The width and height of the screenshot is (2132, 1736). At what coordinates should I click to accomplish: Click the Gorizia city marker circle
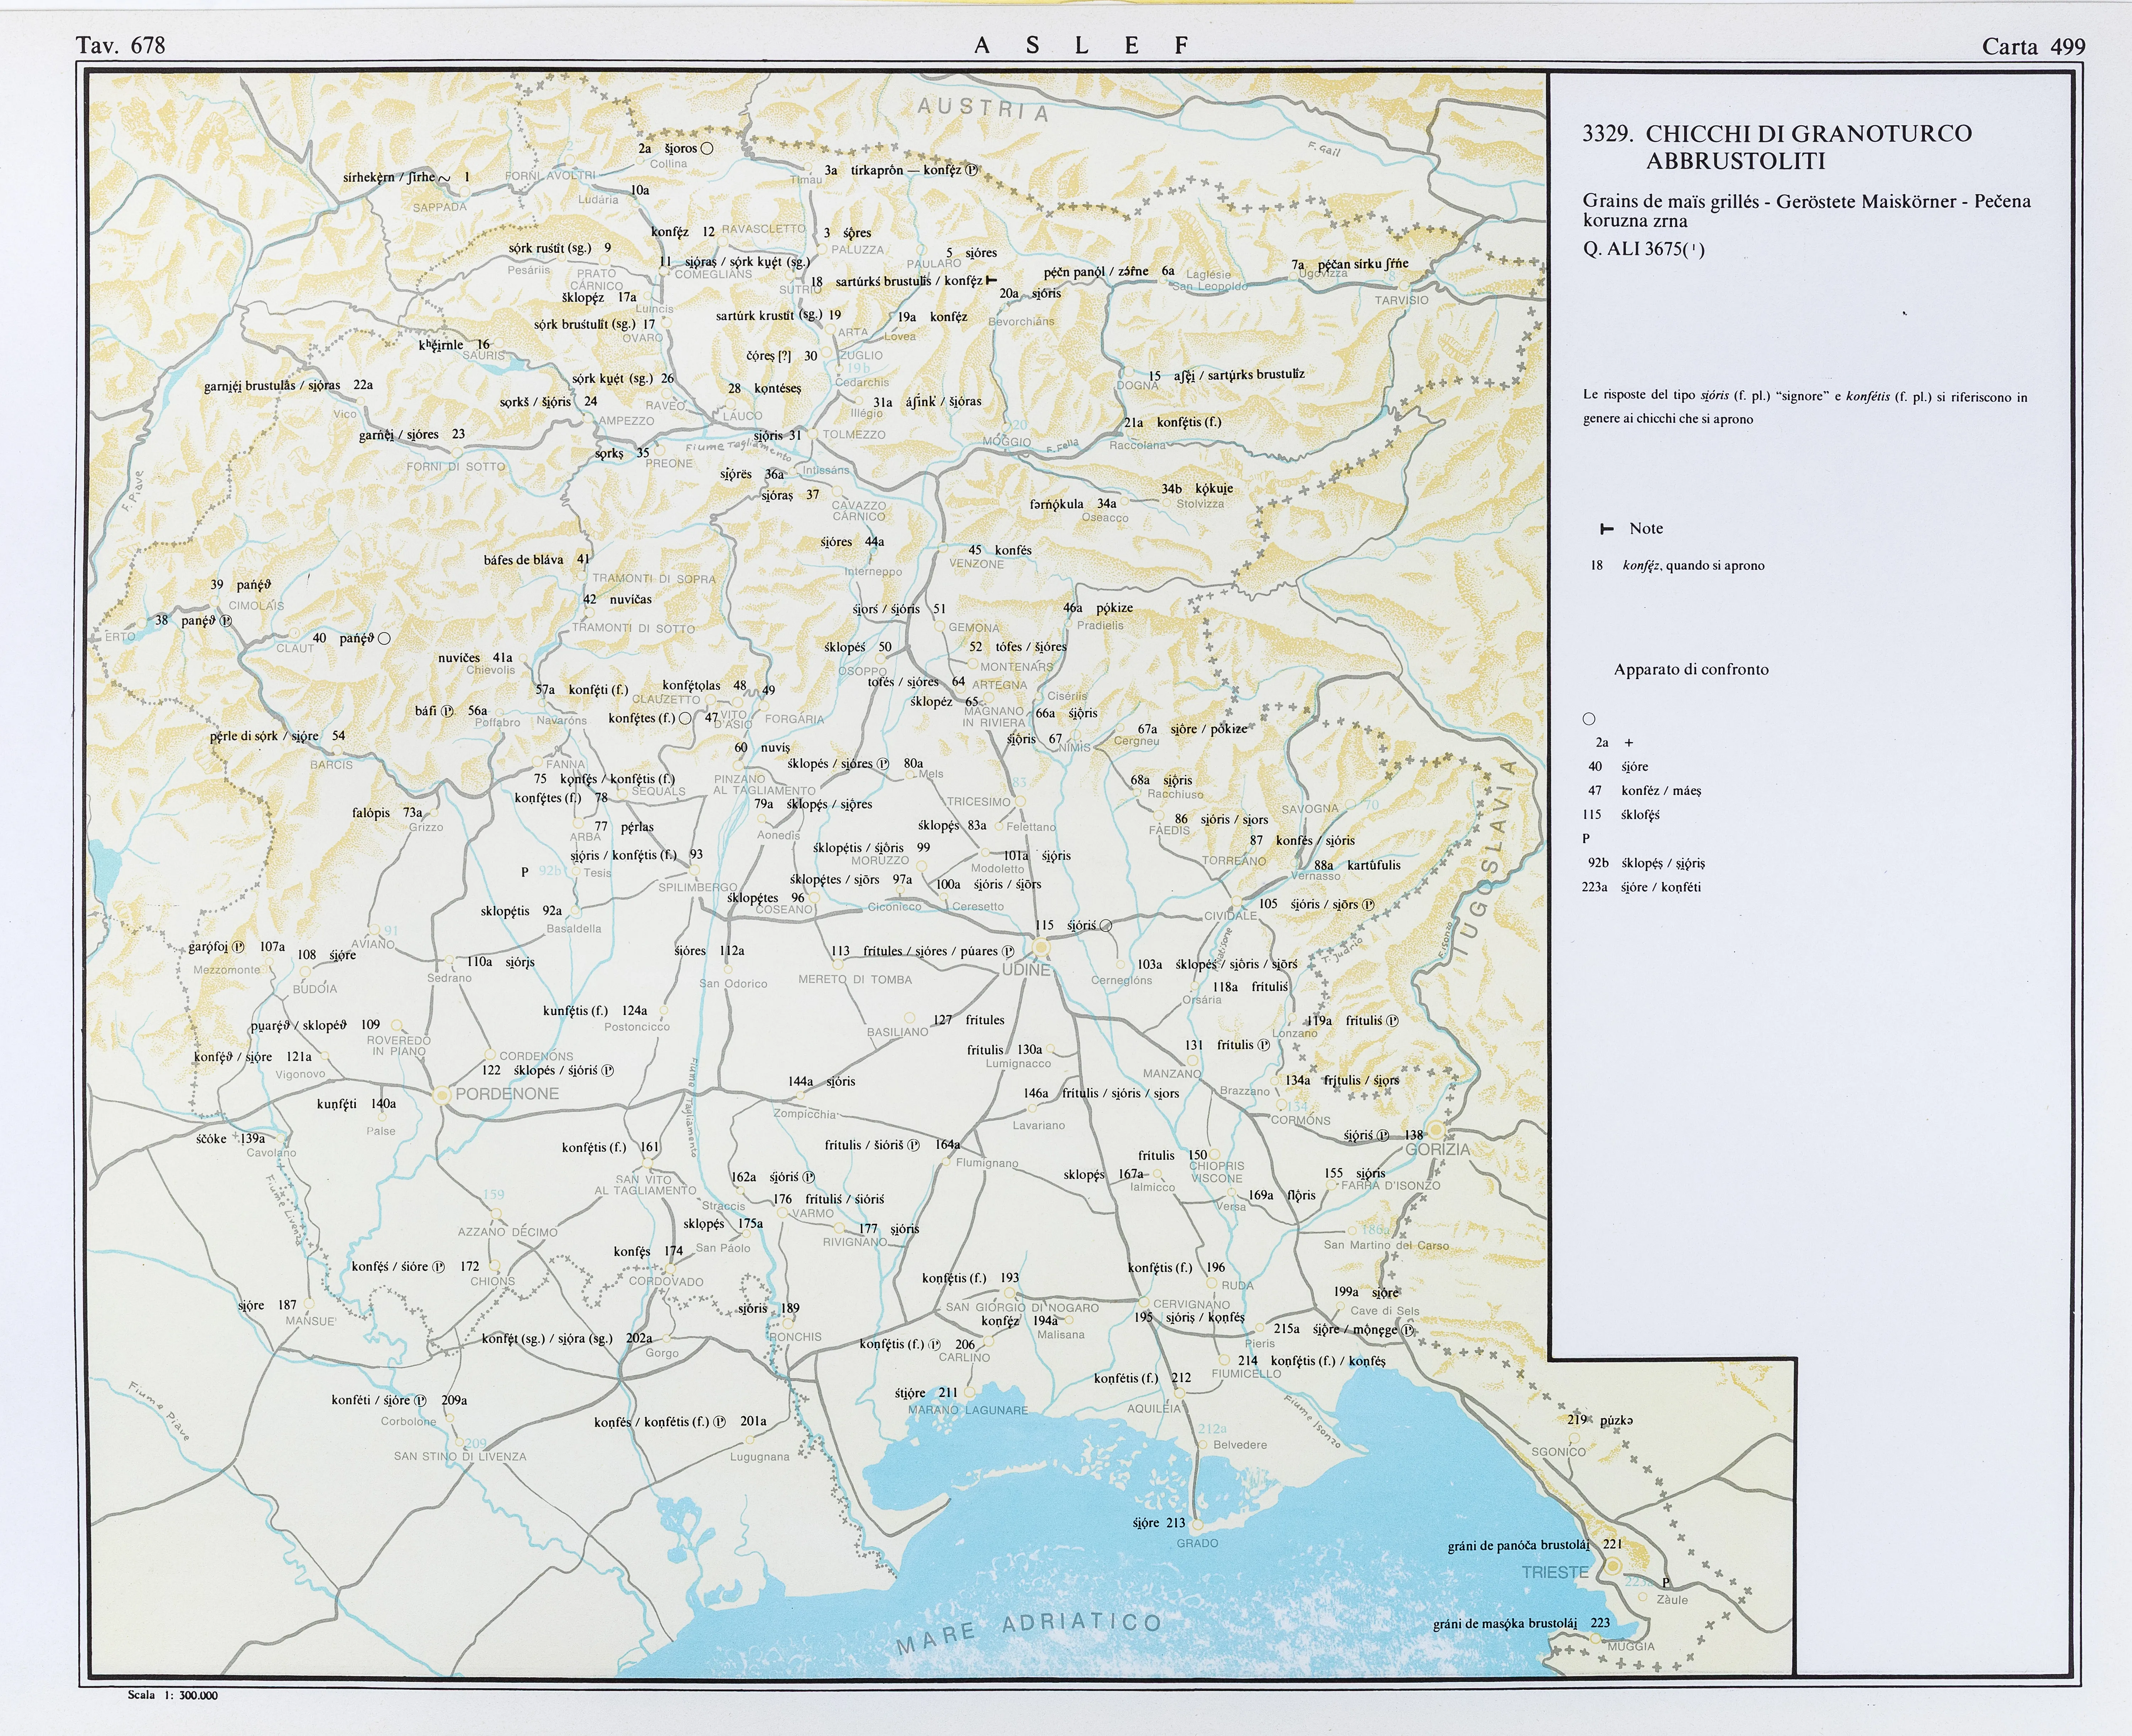coord(1436,1130)
